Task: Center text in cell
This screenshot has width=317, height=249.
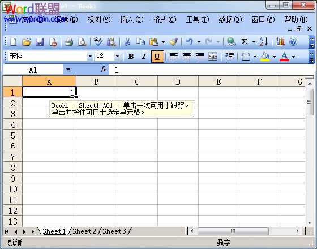Action: (187, 57)
